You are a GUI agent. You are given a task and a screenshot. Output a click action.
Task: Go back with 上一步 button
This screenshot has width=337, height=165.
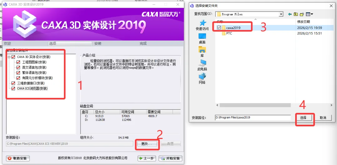pyautogui.click(x=147, y=158)
